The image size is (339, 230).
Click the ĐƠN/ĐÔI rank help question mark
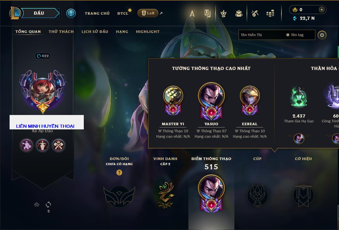click(119, 172)
